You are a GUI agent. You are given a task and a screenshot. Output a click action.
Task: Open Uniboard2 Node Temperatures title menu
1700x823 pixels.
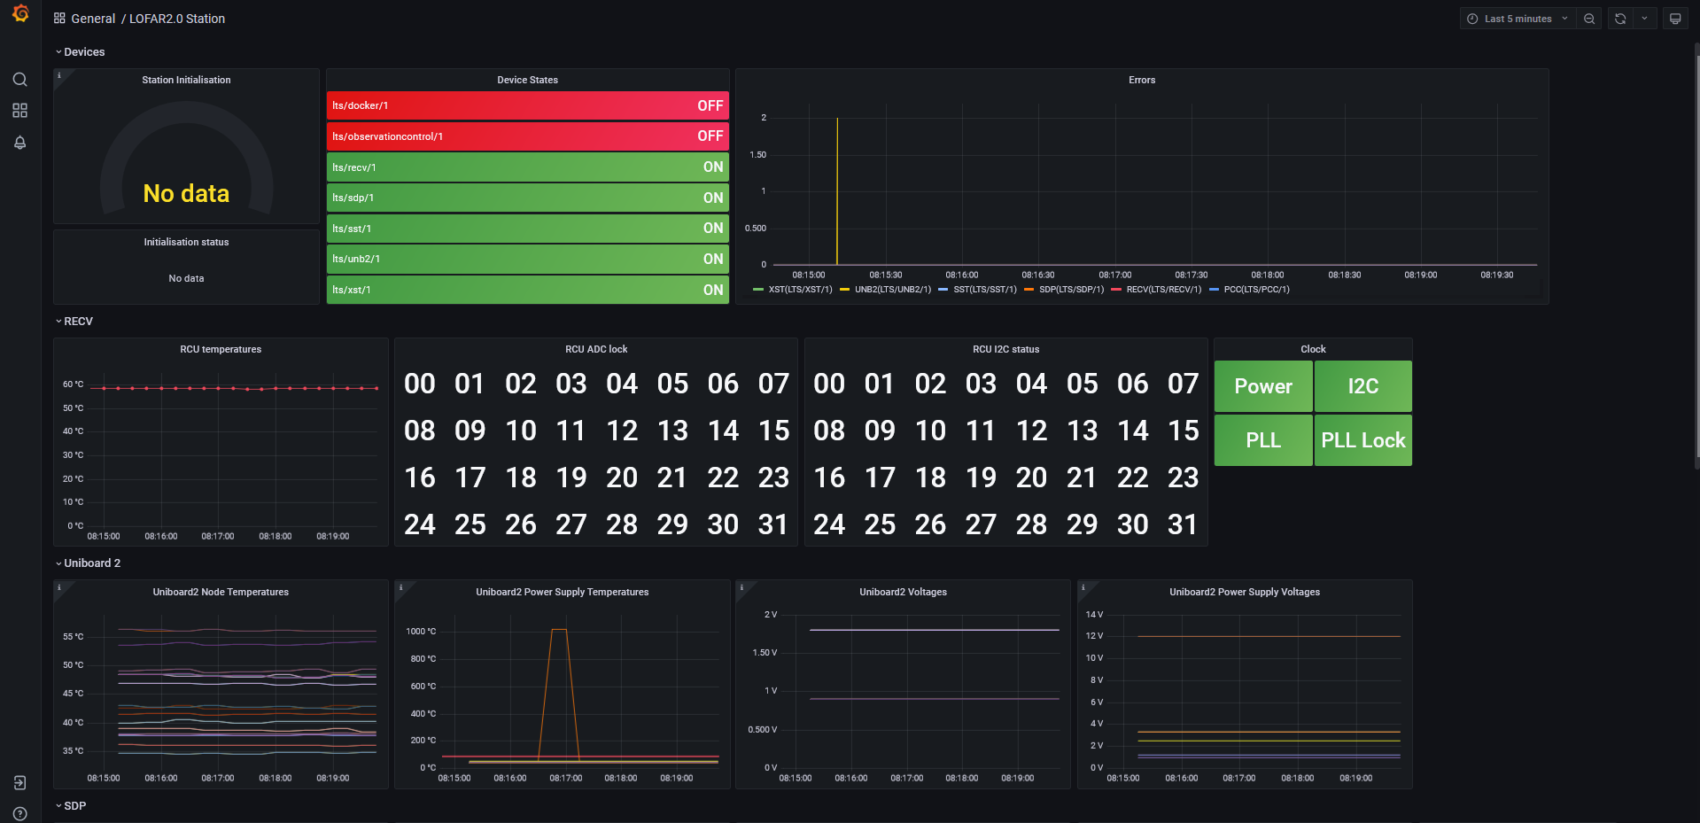(221, 592)
